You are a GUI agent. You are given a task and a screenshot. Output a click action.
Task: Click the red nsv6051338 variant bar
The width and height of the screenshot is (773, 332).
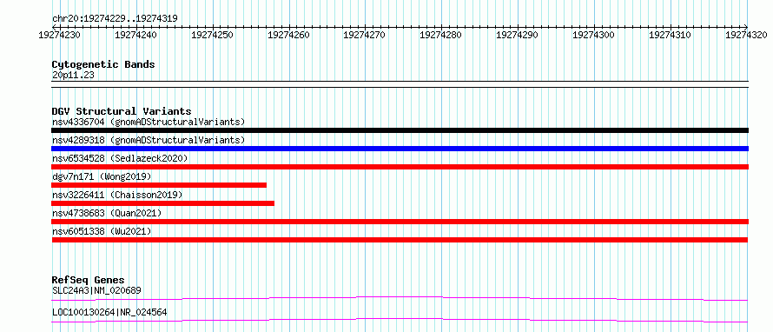[x=400, y=240]
